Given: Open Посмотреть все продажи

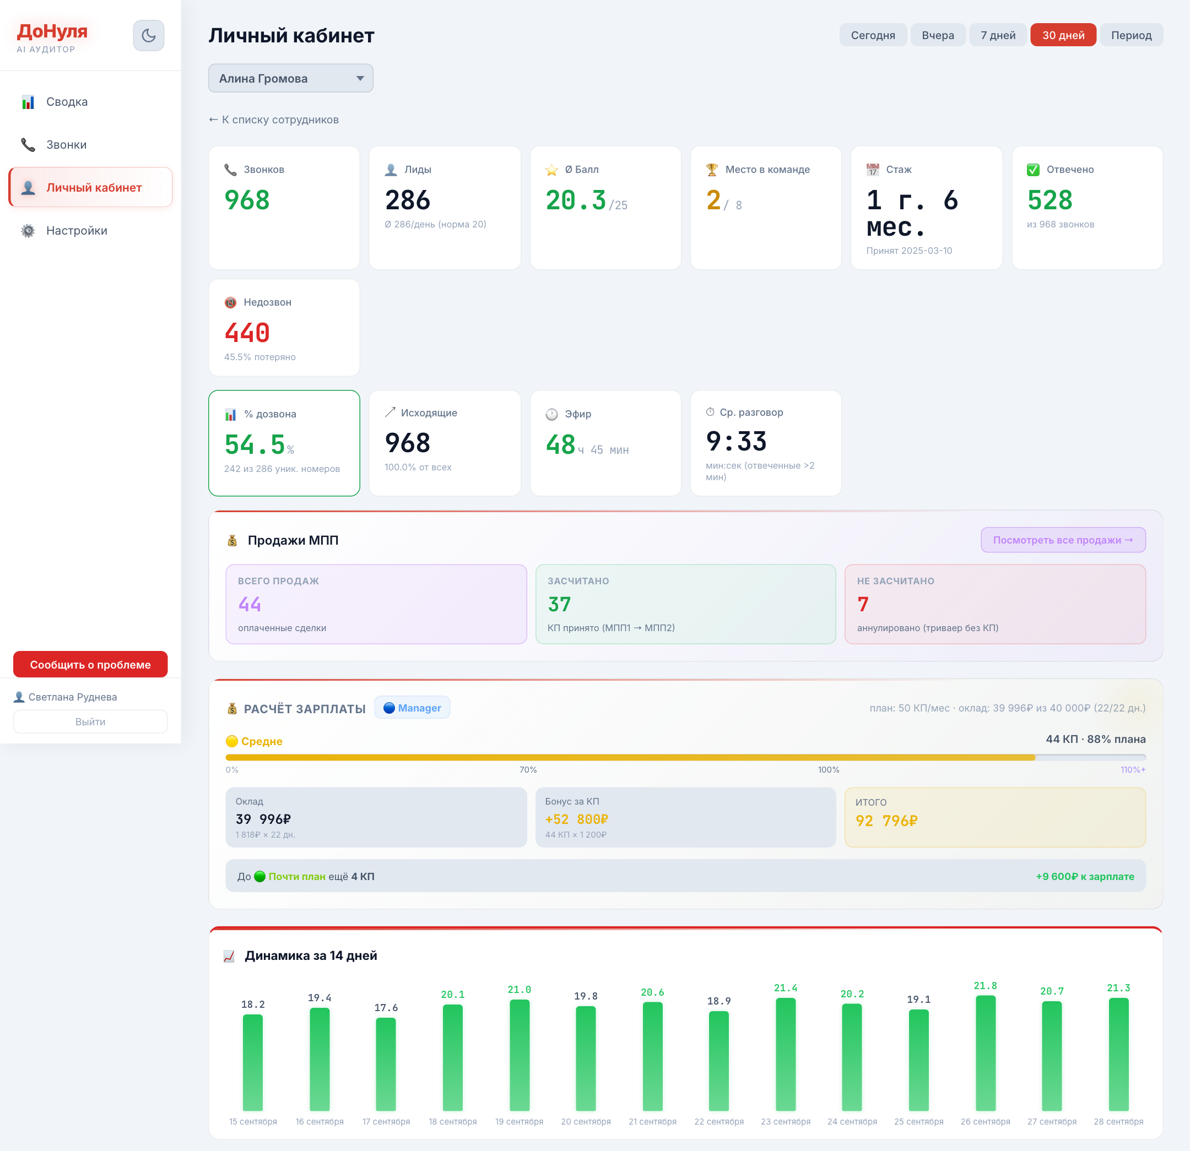Looking at the screenshot, I should [x=1063, y=540].
